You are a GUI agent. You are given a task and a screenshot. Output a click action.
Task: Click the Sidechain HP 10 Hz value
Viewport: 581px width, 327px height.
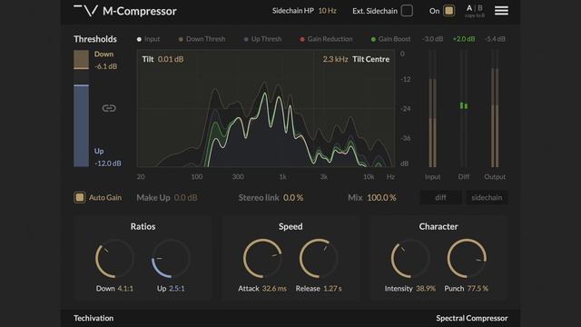[327, 11]
